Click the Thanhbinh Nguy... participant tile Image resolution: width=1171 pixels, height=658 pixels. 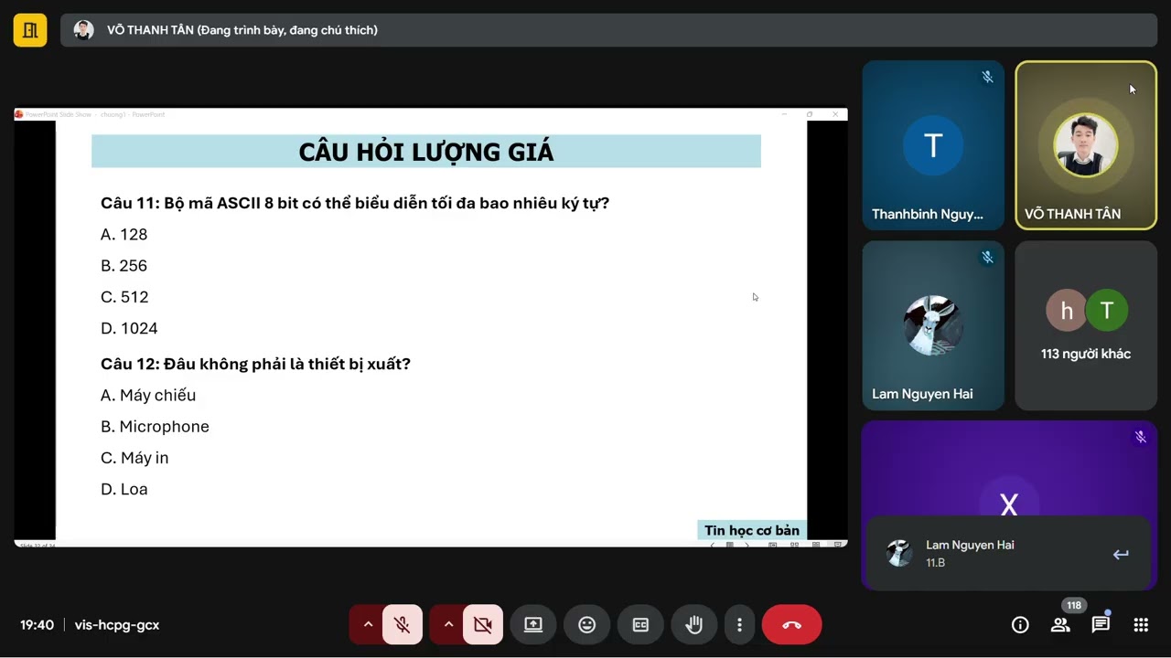[x=933, y=145]
